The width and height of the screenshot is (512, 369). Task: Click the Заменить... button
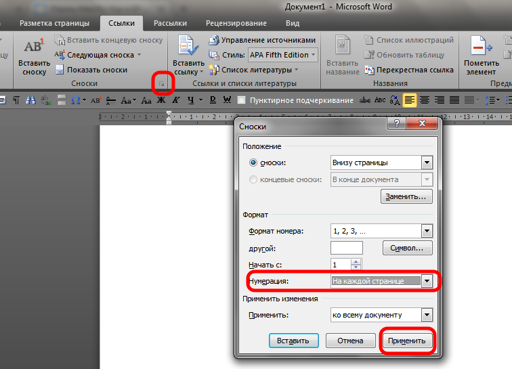pos(406,196)
